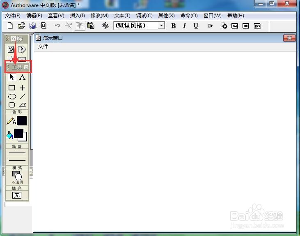Viewport: 300px width, 236px height.
Task: Click the Copy icon
Action: pos(80,25)
